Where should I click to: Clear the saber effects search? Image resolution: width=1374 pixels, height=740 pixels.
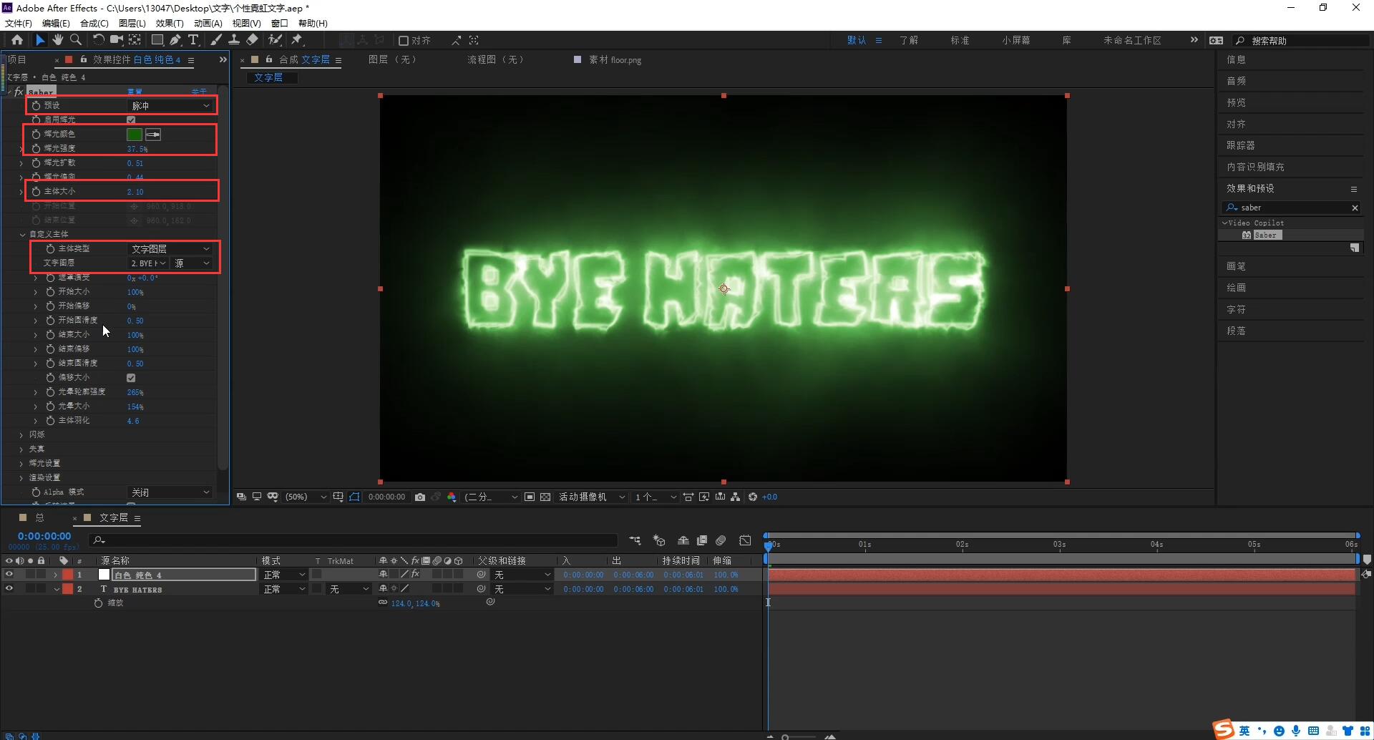pyautogui.click(x=1355, y=208)
